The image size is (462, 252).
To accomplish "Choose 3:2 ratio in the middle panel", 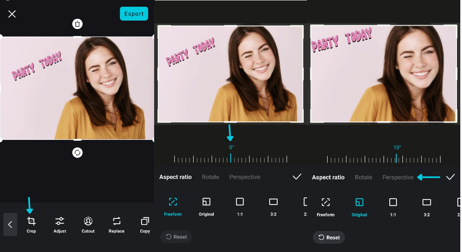I will [273, 207].
